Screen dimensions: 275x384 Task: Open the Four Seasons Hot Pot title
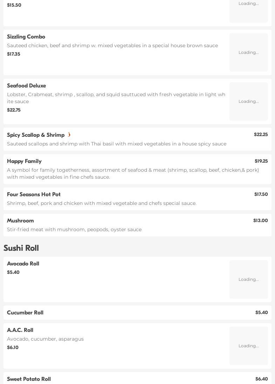tap(34, 194)
